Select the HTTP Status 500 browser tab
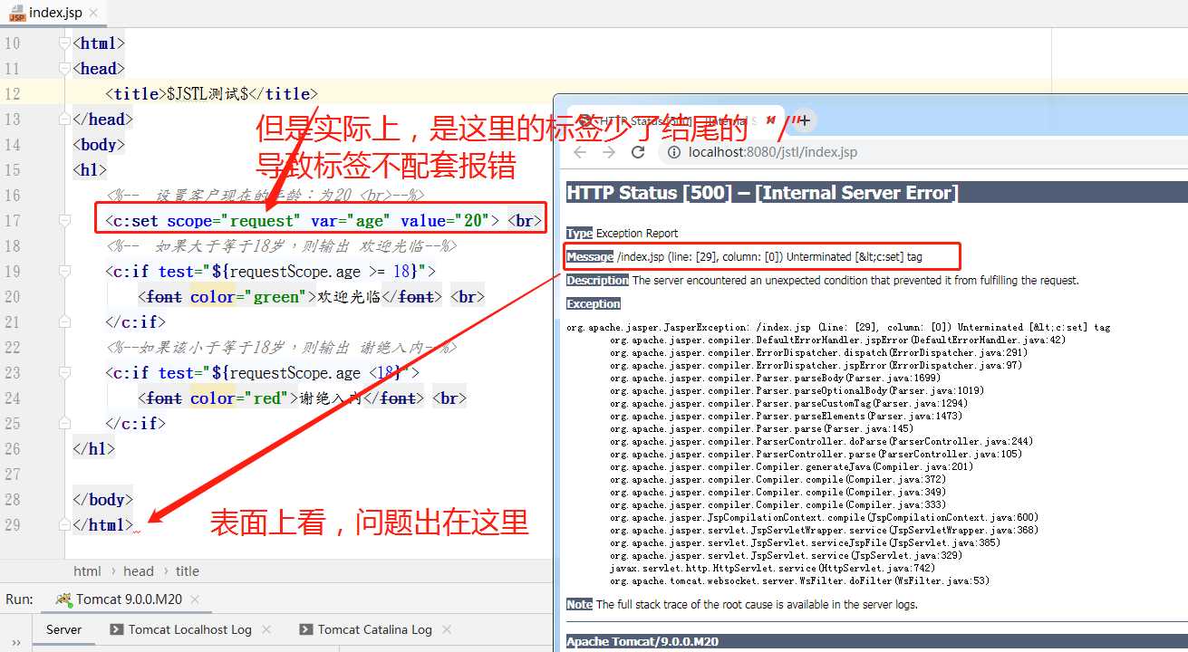1188x652 pixels. (675, 120)
